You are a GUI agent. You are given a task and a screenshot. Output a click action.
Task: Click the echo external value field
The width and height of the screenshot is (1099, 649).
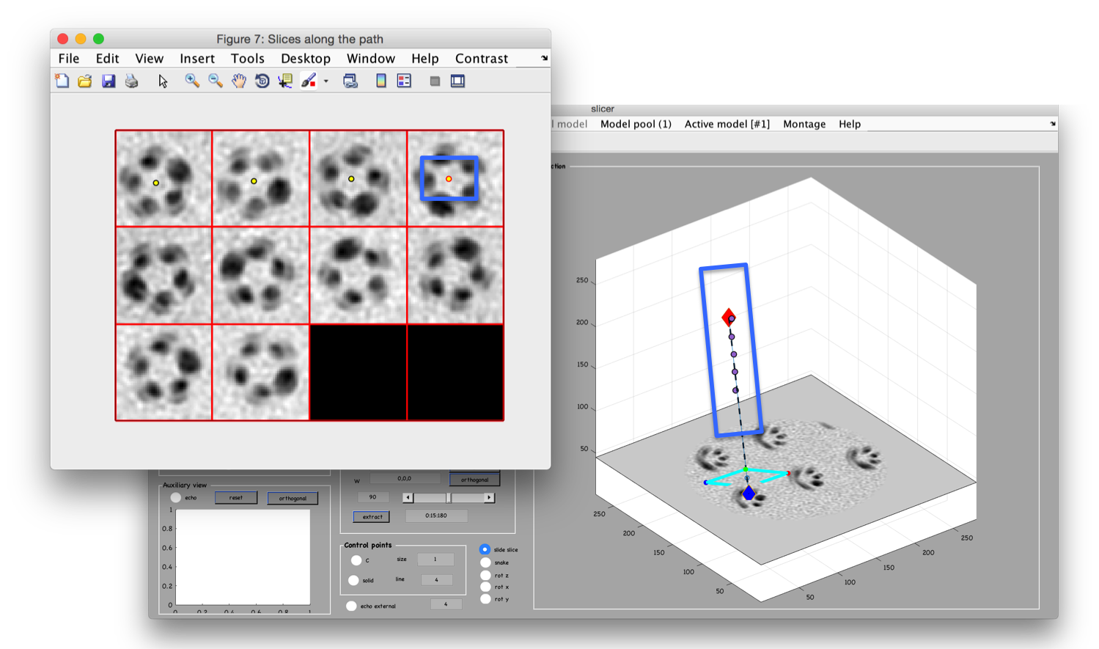(x=446, y=604)
